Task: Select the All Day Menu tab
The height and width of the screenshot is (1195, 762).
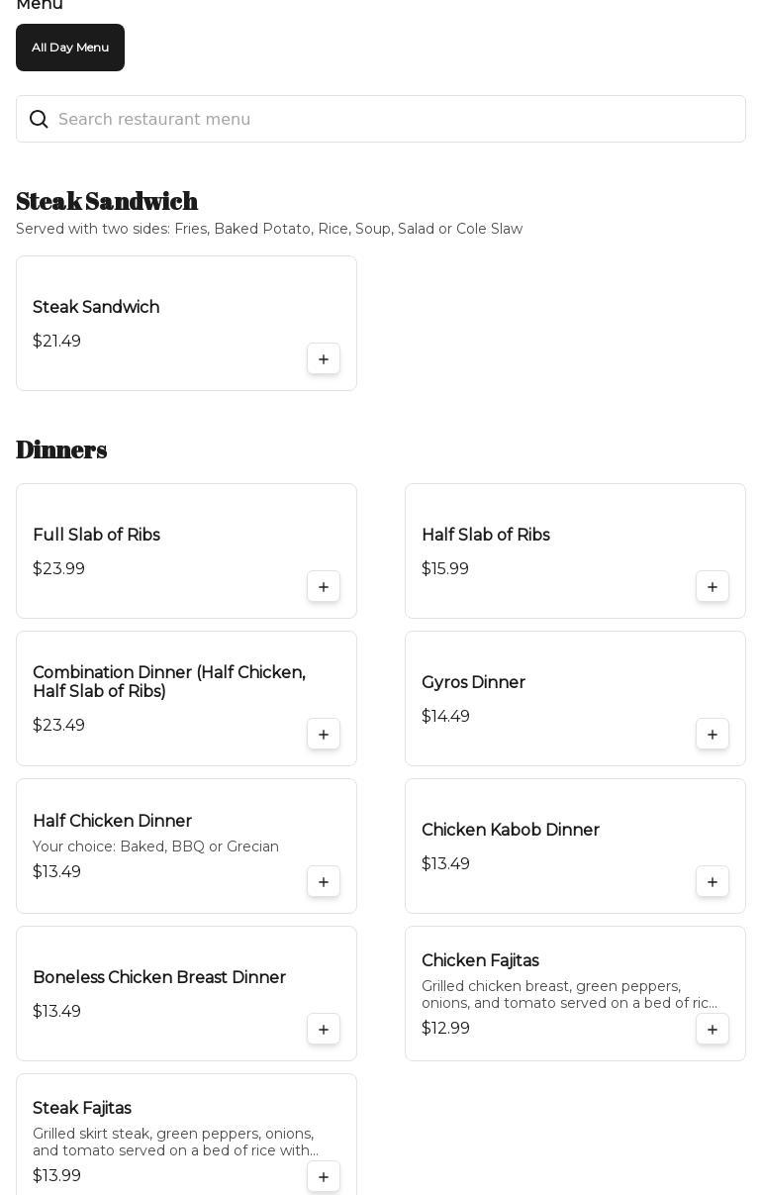Action: pyautogui.click(x=70, y=48)
